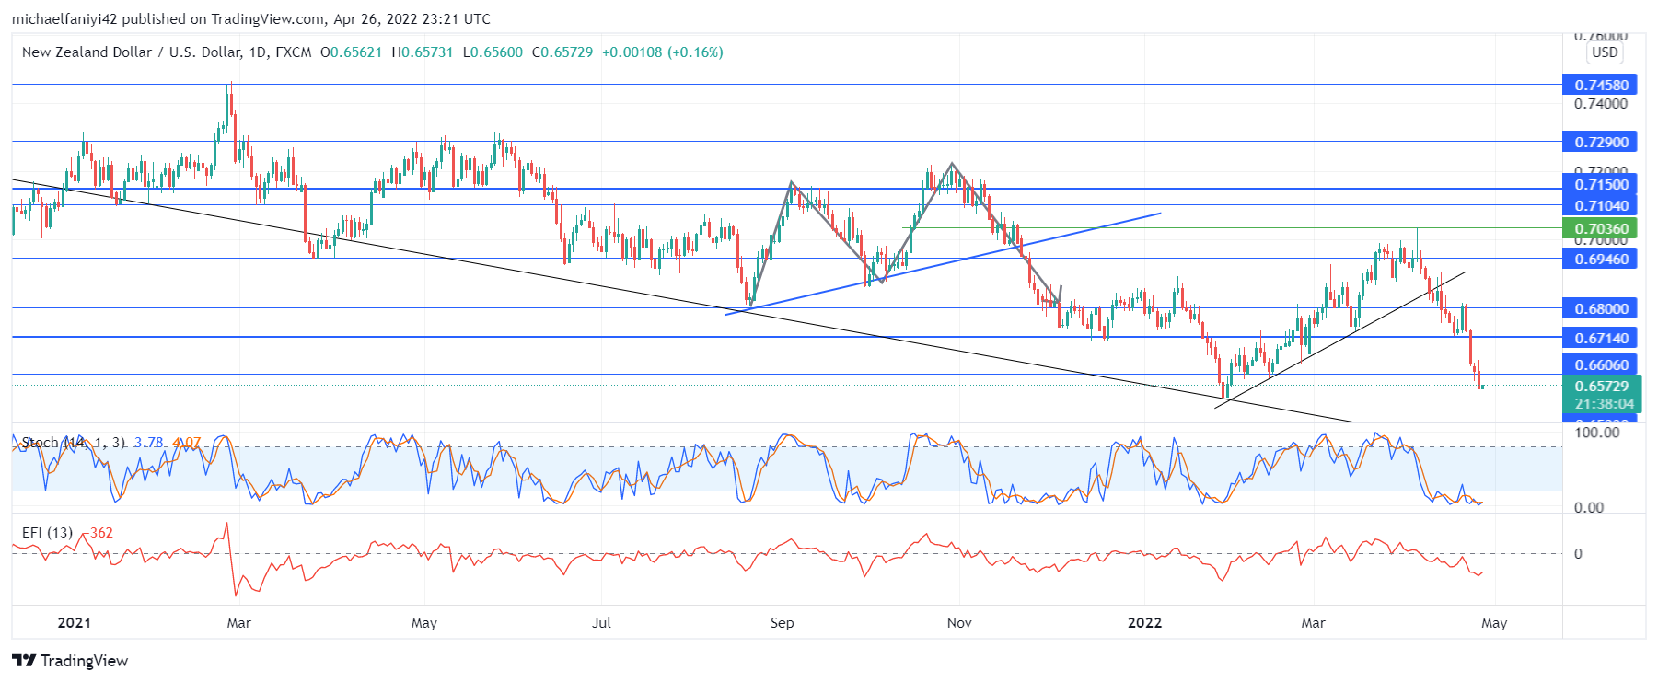Select the 0.74580 price level label
Viewport: 1658px width, 682px height.
coord(1601,85)
